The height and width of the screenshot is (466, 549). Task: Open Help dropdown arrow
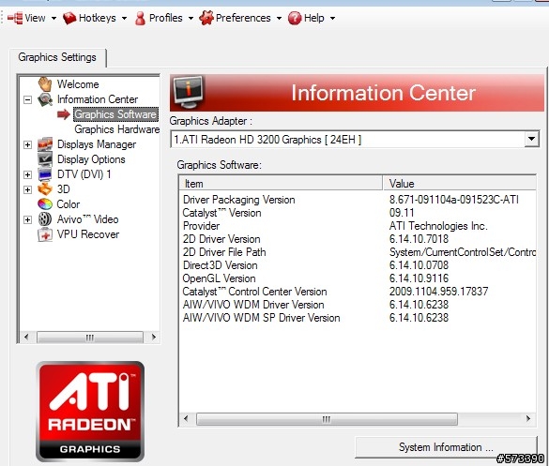(x=332, y=18)
